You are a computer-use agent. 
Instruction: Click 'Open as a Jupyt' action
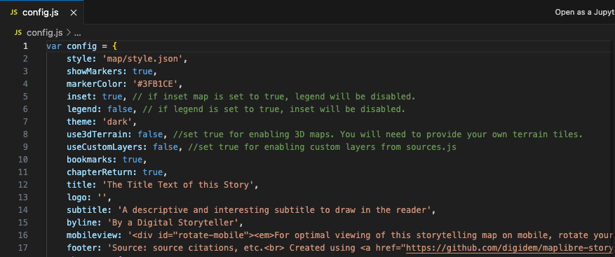(x=585, y=12)
